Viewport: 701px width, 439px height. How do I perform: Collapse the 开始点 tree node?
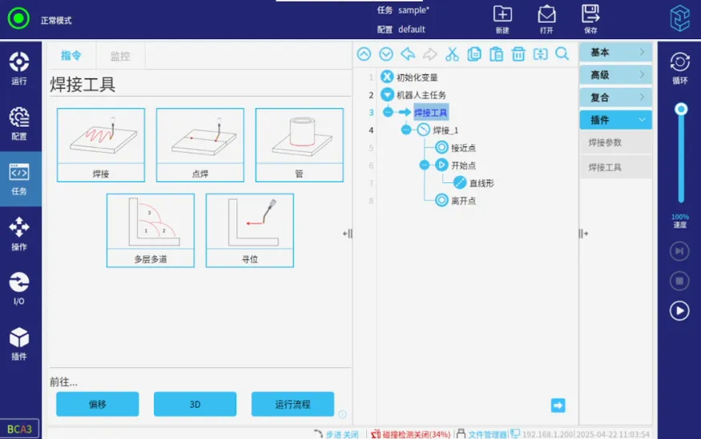coord(425,166)
